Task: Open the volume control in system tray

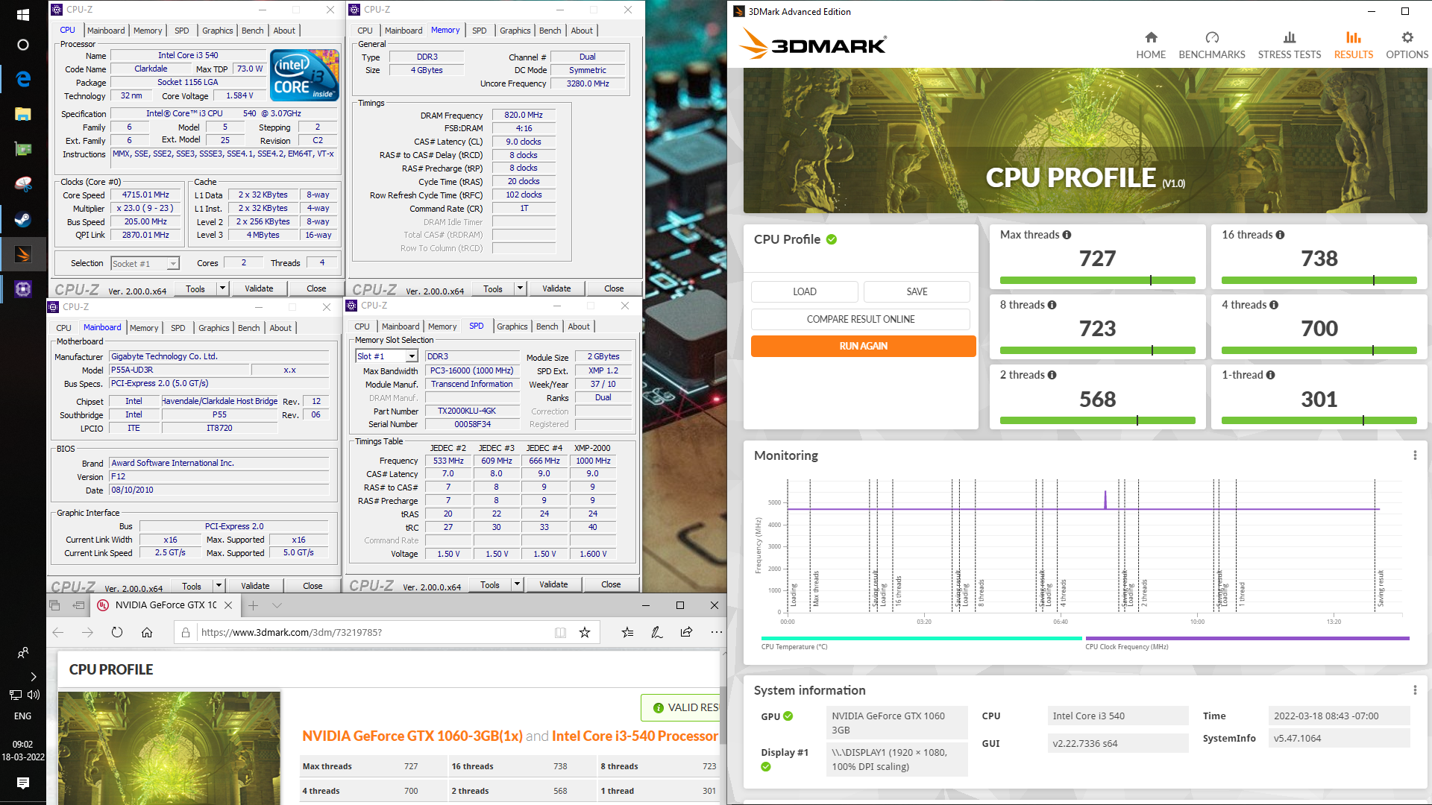Action: click(x=34, y=695)
